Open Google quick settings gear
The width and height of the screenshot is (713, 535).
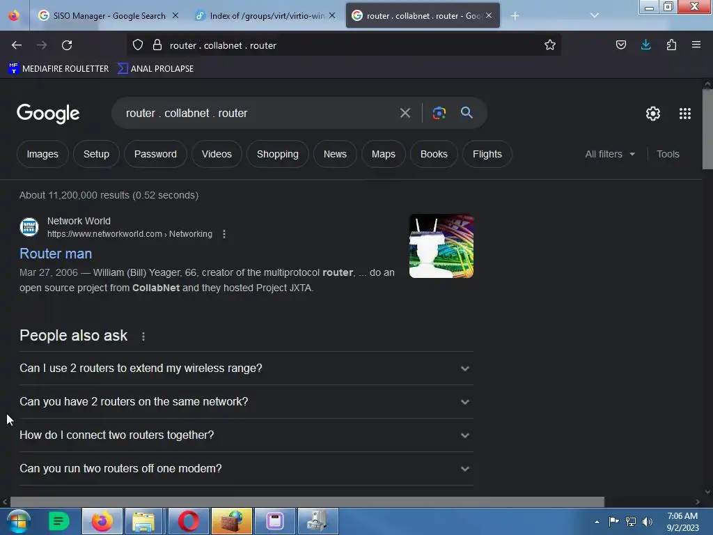click(x=653, y=114)
